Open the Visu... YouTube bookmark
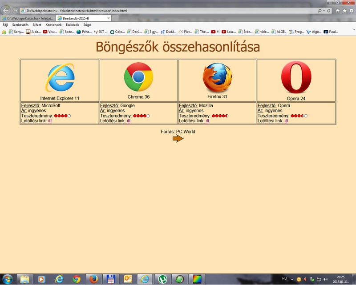 [50, 32]
